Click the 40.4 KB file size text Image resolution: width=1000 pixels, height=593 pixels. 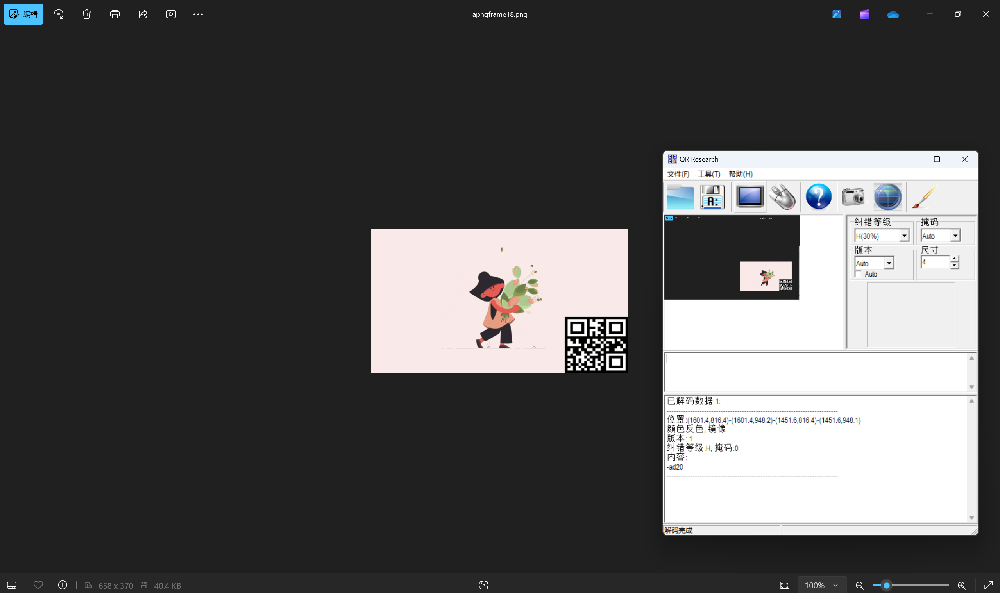[168, 586]
